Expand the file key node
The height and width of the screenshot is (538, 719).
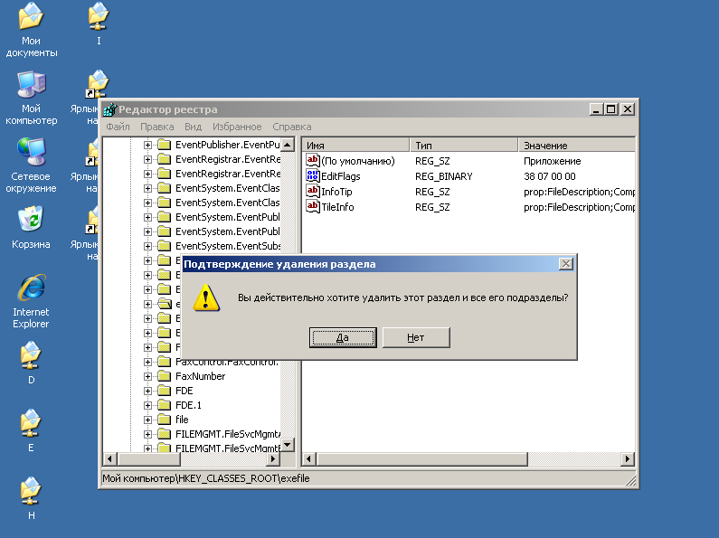pos(148,420)
